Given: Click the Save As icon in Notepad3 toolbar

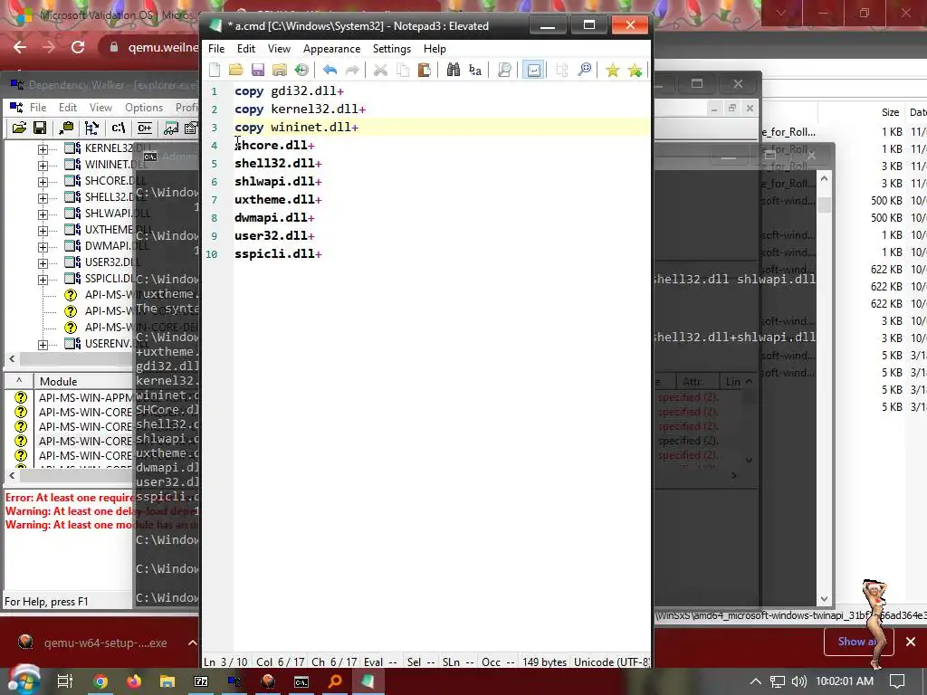Looking at the screenshot, I should pos(280,71).
